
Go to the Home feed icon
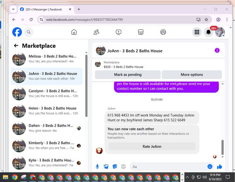(x=74, y=32)
